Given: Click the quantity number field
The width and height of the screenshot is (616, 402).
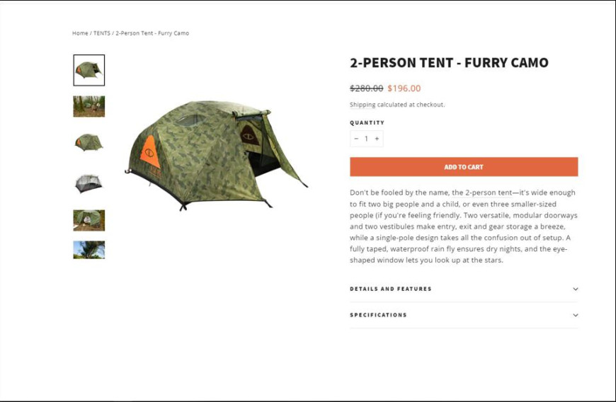Looking at the screenshot, I should coord(366,139).
